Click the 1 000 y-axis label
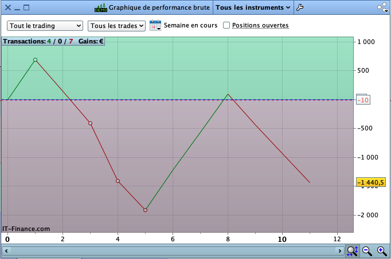391x259 pixels. pyautogui.click(x=366, y=42)
